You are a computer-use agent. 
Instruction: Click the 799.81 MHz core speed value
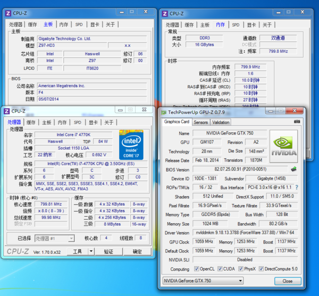[51, 204]
